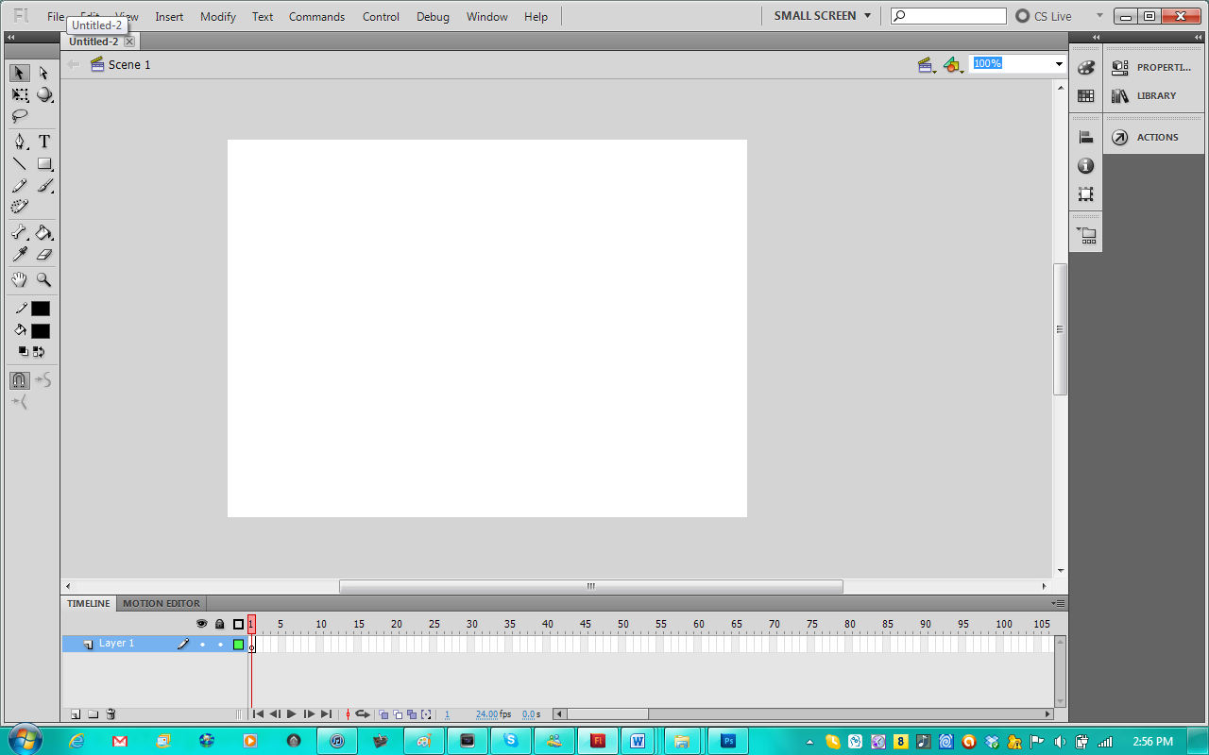Screen dimensions: 1209x755
Task: Play the timeline animation
Action: point(292,714)
